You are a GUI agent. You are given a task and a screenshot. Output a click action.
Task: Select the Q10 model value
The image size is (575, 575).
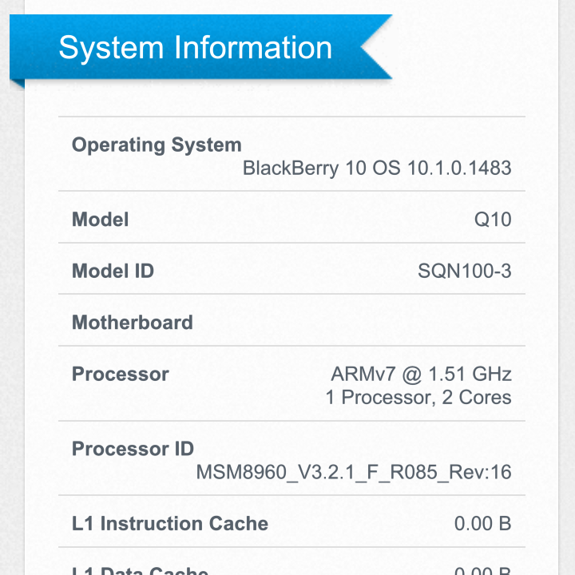(493, 220)
